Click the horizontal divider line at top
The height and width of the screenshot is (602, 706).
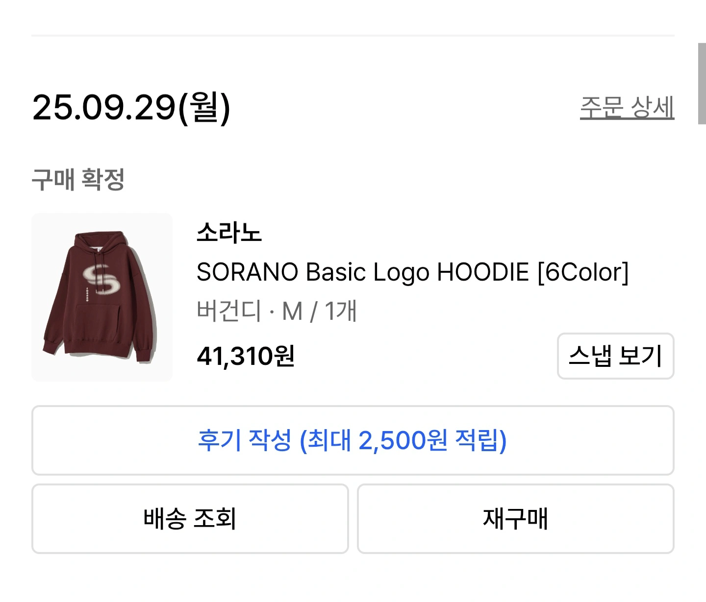point(353,35)
